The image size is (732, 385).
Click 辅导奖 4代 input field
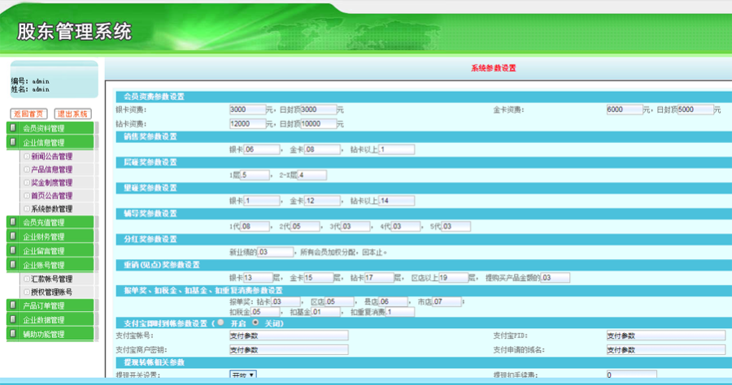(x=406, y=227)
